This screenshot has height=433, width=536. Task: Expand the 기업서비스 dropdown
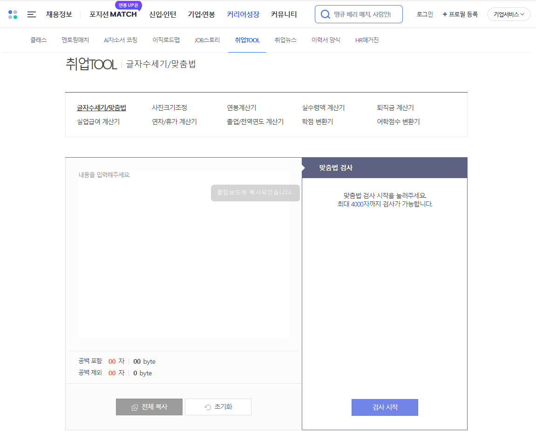click(x=509, y=14)
